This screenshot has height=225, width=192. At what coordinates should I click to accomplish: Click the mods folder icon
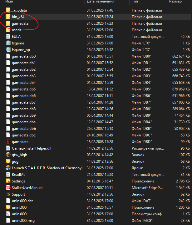(x=8, y=30)
